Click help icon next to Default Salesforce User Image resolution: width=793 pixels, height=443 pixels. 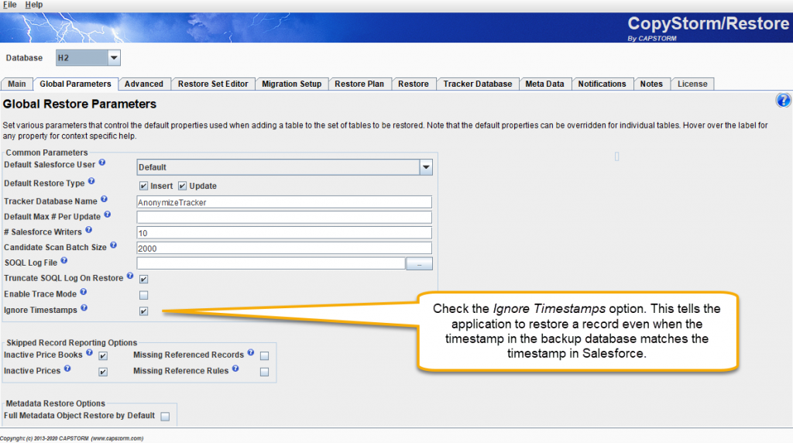(x=102, y=163)
